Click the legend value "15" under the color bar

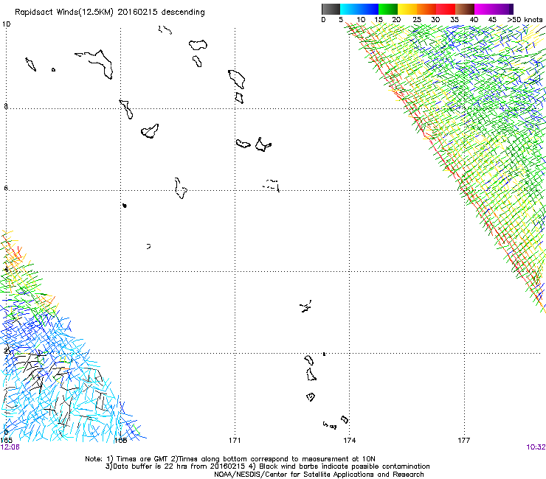click(x=379, y=20)
